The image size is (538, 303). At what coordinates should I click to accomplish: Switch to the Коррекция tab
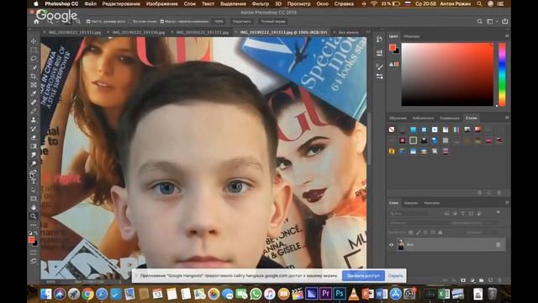pos(450,118)
